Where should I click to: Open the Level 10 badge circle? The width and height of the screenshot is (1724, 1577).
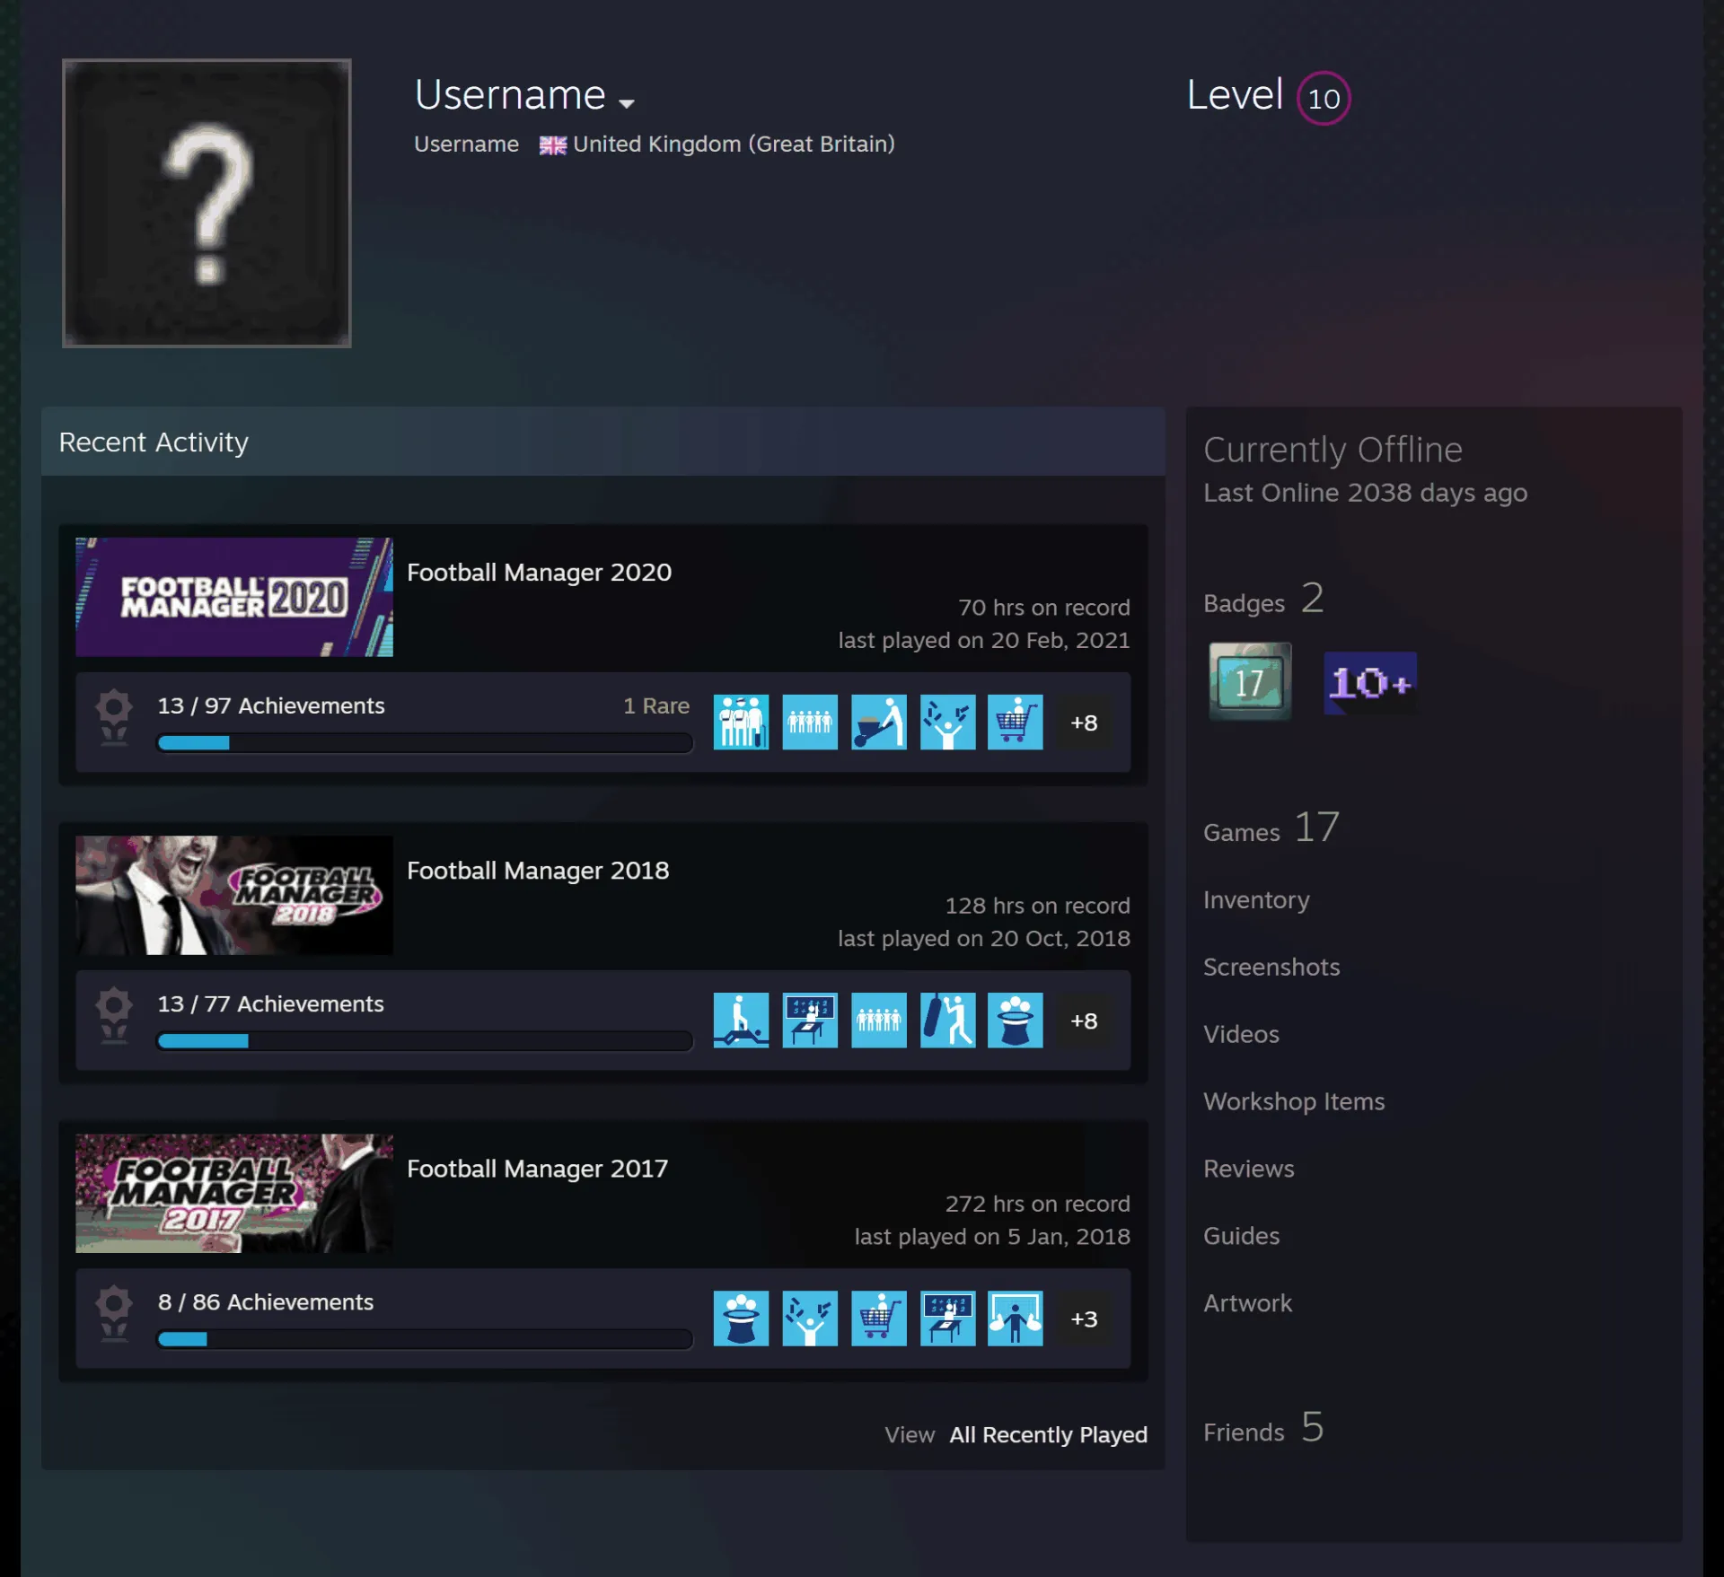1324,98
